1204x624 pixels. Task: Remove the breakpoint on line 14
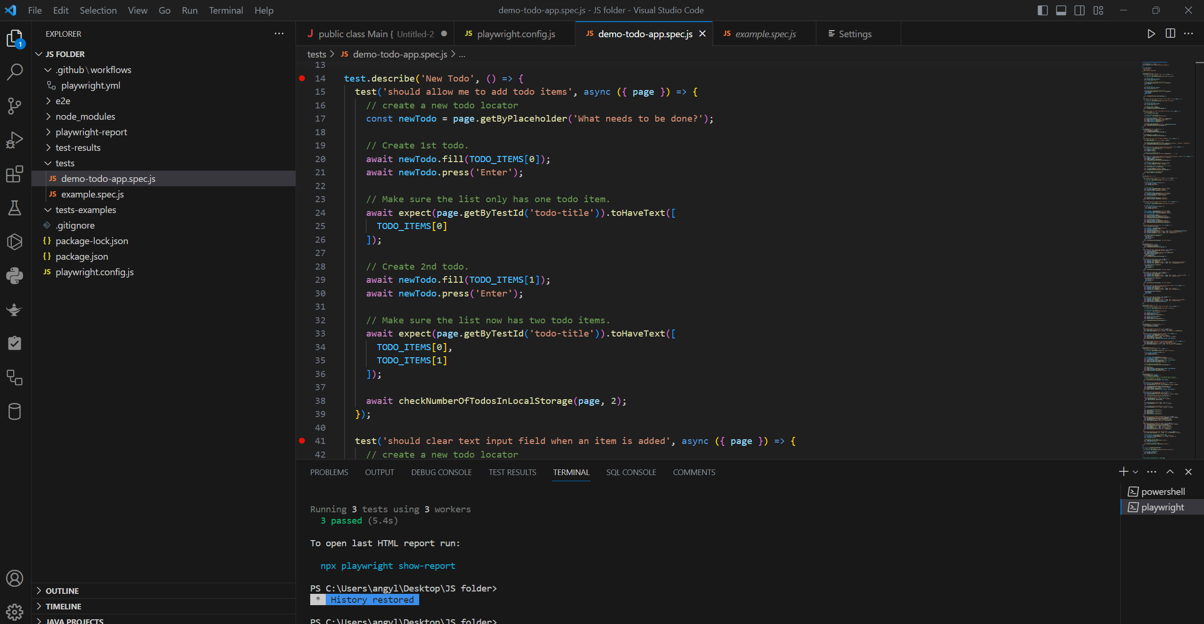click(x=302, y=78)
